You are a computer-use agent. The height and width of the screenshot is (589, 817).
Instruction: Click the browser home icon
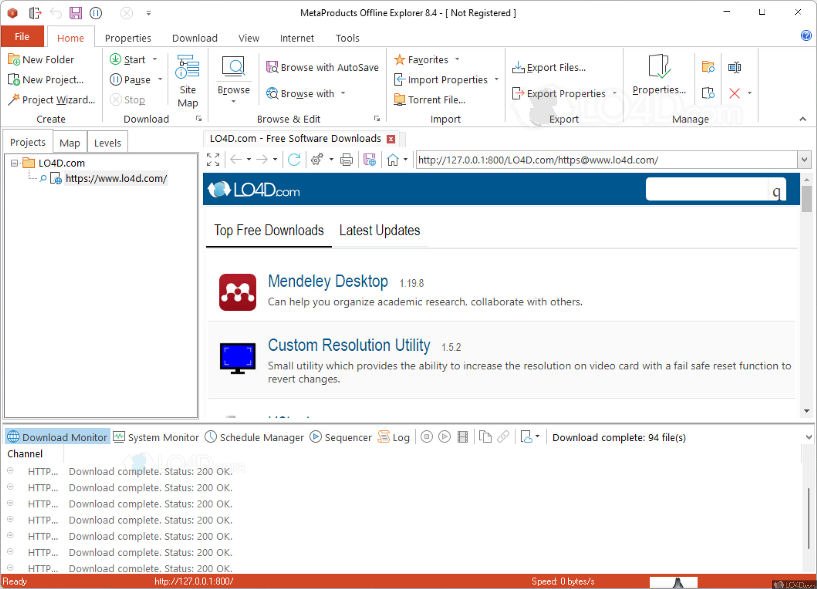tap(393, 159)
